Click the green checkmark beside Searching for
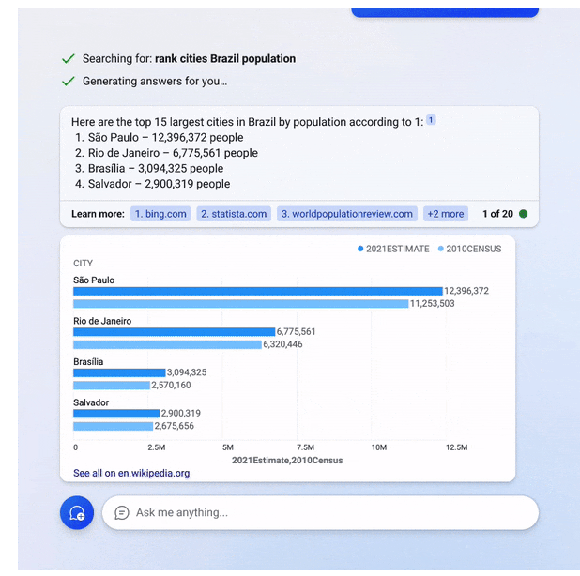Screen dimensions: 580x576 click(x=69, y=59)
